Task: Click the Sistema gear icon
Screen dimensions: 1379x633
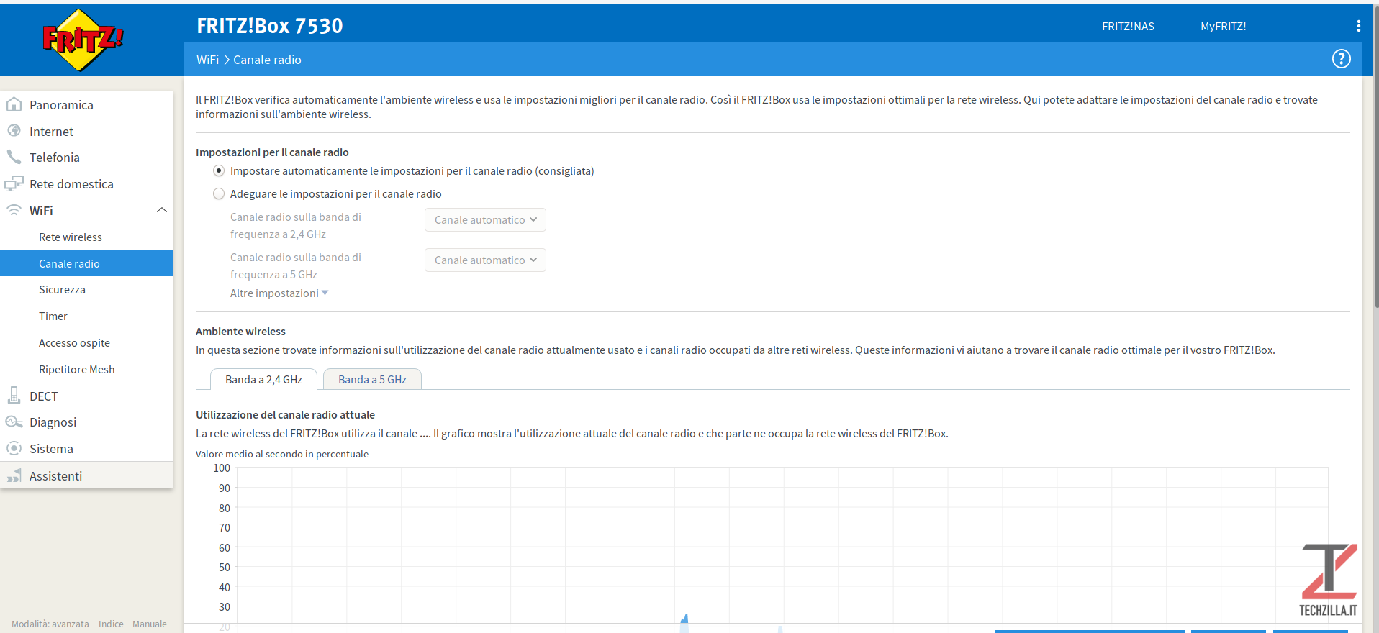Action: coord(14,448)
